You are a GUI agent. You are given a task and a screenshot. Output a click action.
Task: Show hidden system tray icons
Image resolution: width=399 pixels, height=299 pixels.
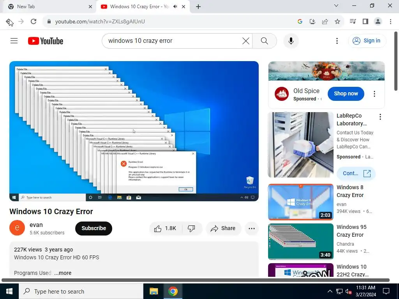[330, 291]
